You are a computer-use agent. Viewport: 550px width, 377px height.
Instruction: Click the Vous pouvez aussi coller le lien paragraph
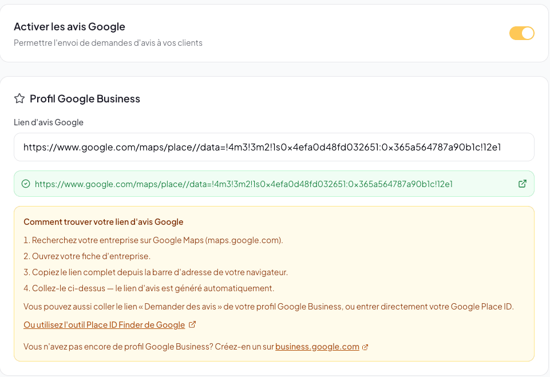pos(268,307)
